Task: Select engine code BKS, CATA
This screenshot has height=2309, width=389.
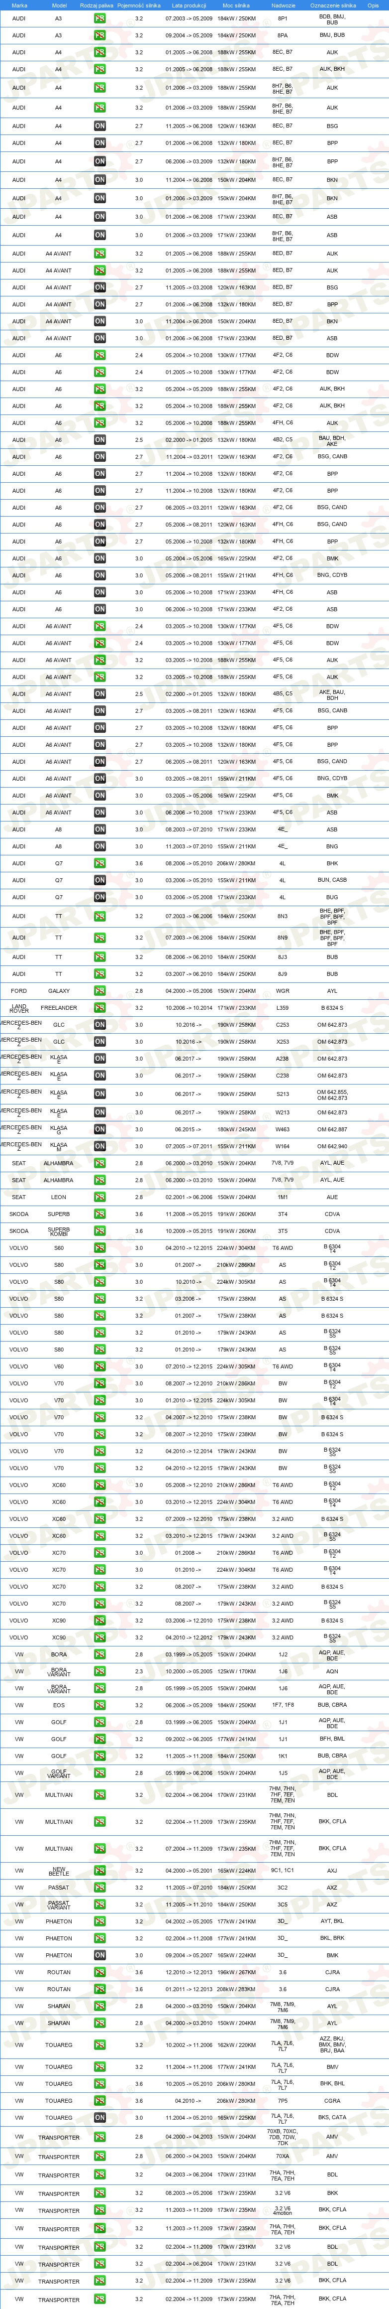Action: [x=333, y=2118]
